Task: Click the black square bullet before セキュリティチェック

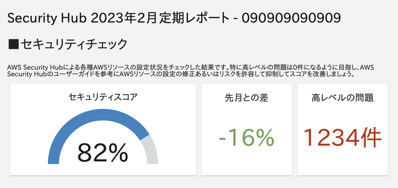Action: click(x=13, y=45)
